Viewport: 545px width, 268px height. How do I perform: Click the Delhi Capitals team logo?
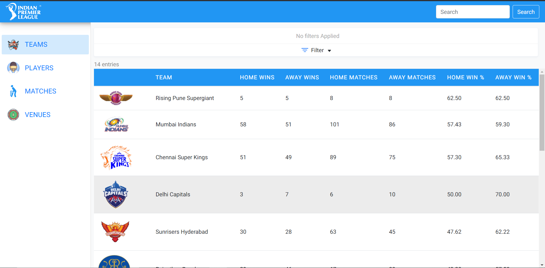pos(115,194)
